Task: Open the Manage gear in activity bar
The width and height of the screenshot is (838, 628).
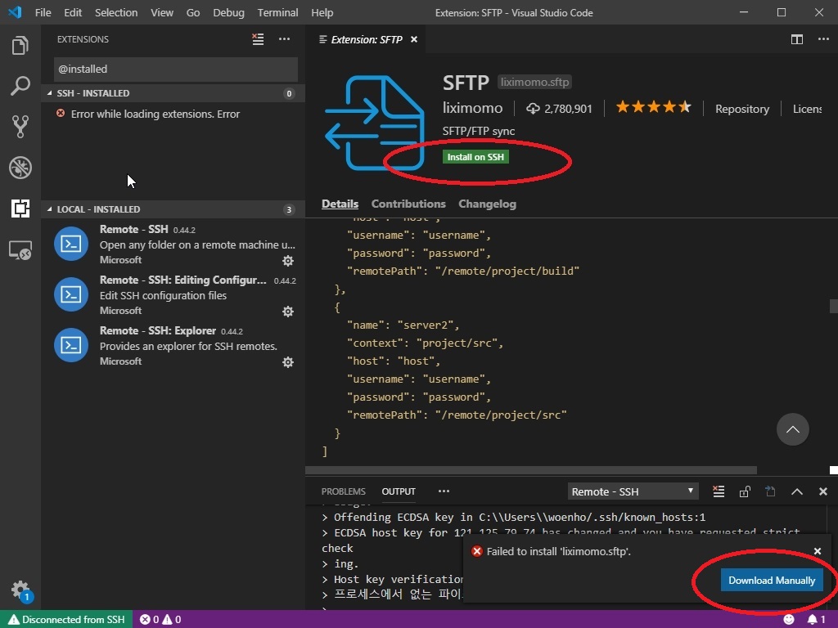Action: pyautogui.click(x=20, y=590)
